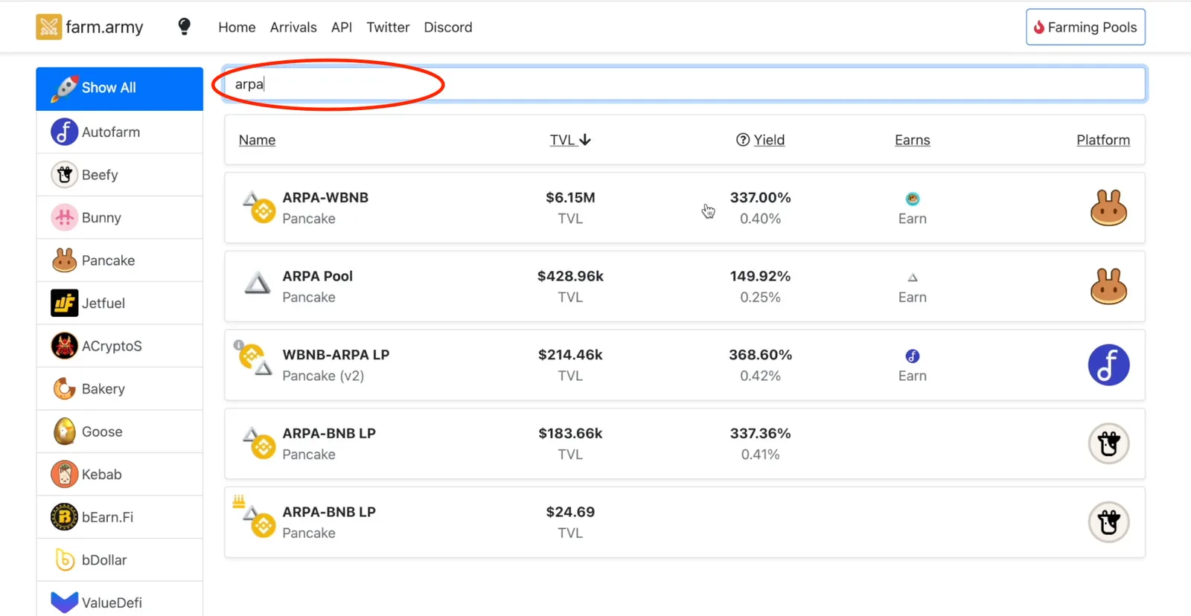Image resolution: width=1191 pixels, height=616 pixels.
Task: Click ARPA-WBNB token pair icon
Action: 258,207
